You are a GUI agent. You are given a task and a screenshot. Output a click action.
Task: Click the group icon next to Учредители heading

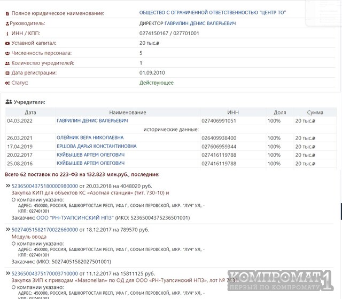click(9, 102)
